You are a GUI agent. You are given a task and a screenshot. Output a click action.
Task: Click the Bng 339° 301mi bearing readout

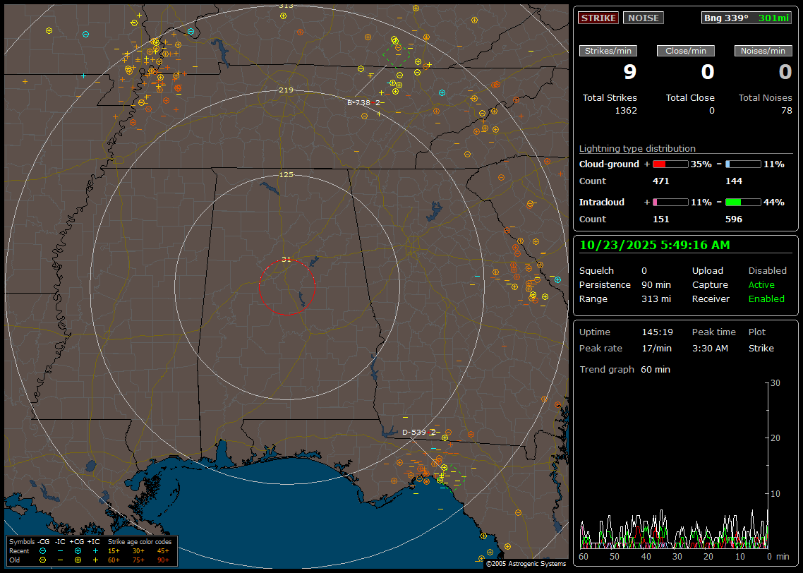tap(746, 18)
